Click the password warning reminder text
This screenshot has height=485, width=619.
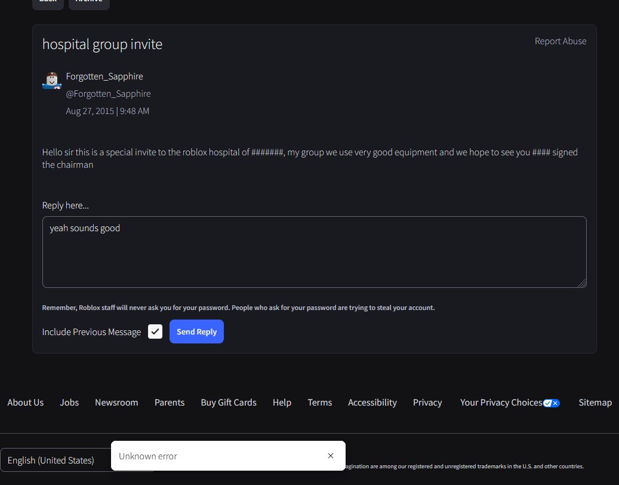click(x=238, y=308)
